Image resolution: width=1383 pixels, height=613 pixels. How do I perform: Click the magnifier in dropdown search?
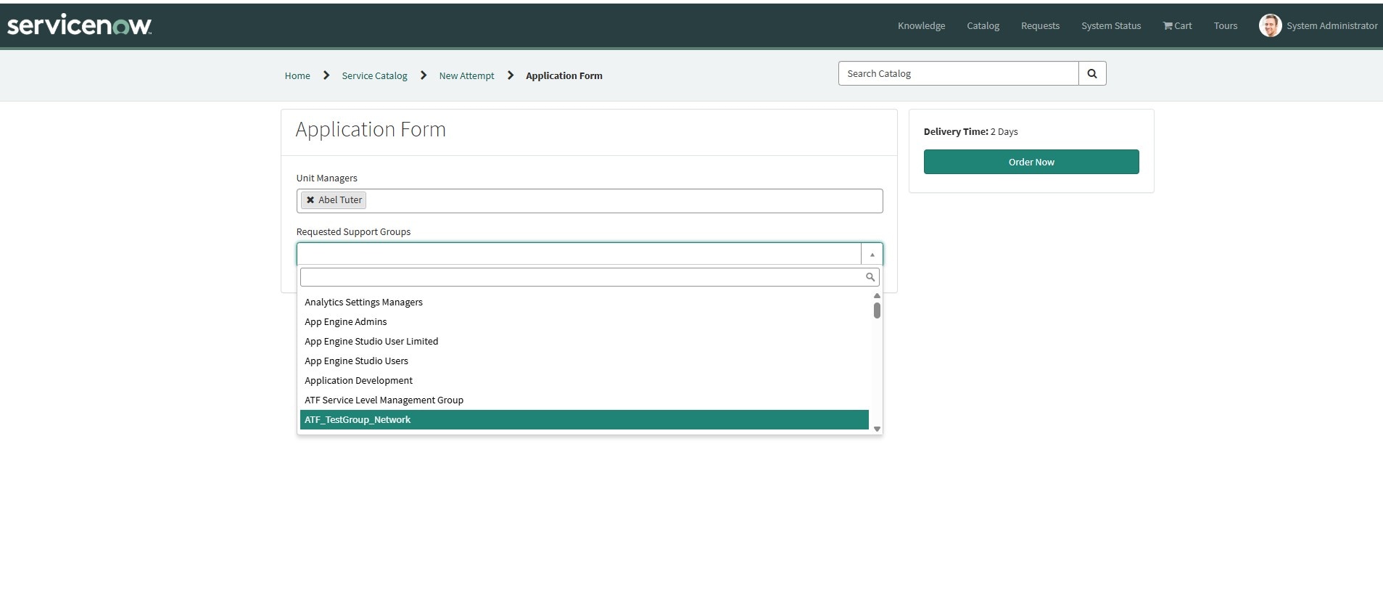pos(870,277)
